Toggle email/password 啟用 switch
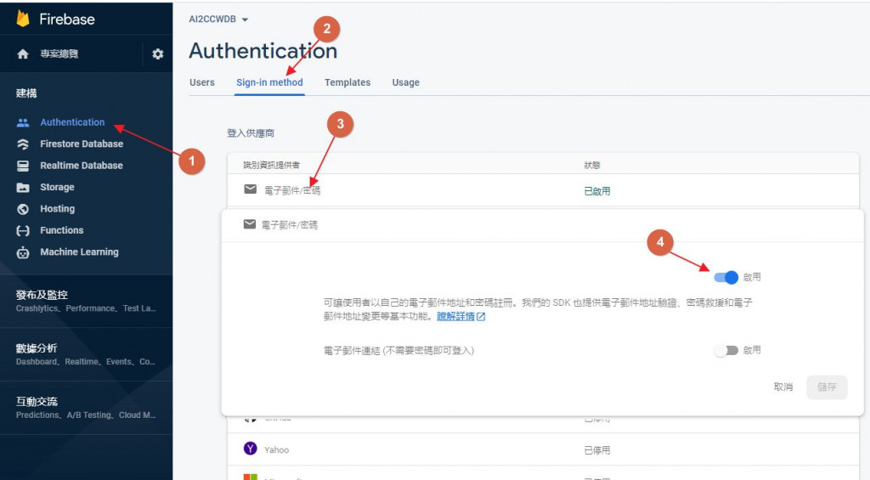 pyautogui.click(x=726, y=277)
